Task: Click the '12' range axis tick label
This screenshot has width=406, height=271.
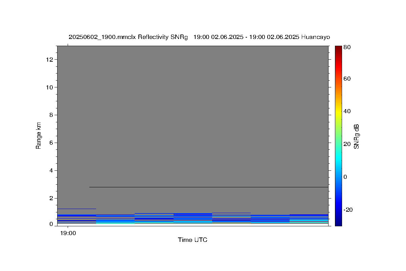Action: pos(50,60)
